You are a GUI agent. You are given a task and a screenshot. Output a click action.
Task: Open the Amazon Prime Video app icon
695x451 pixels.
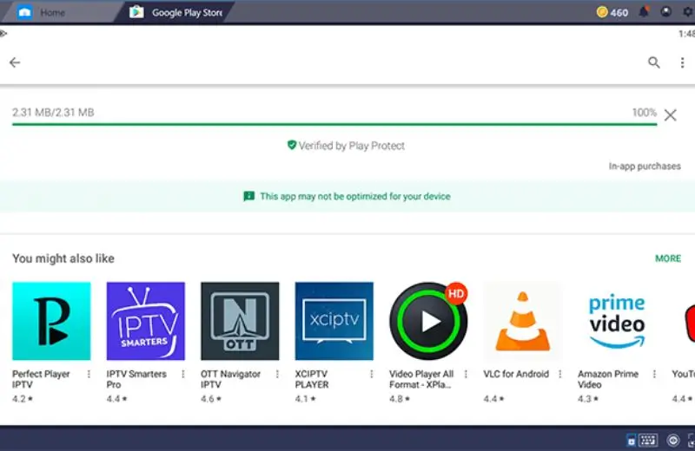pyautogui.click(x=617, y=321)
